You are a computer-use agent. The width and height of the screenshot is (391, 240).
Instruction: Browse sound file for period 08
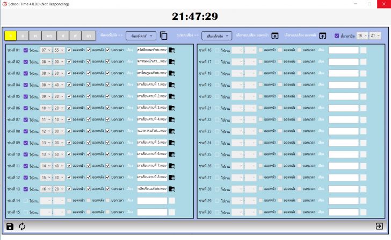click(x=172, y=131)
